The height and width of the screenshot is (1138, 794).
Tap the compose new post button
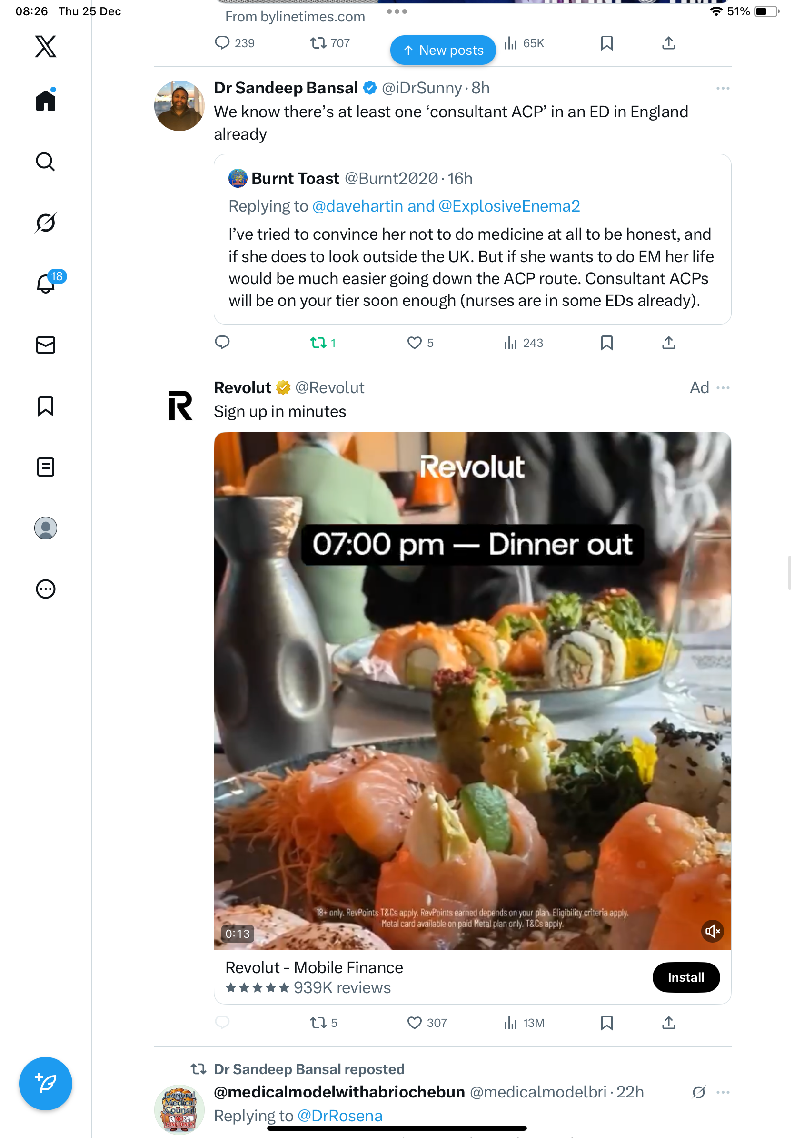point(46,1084)
